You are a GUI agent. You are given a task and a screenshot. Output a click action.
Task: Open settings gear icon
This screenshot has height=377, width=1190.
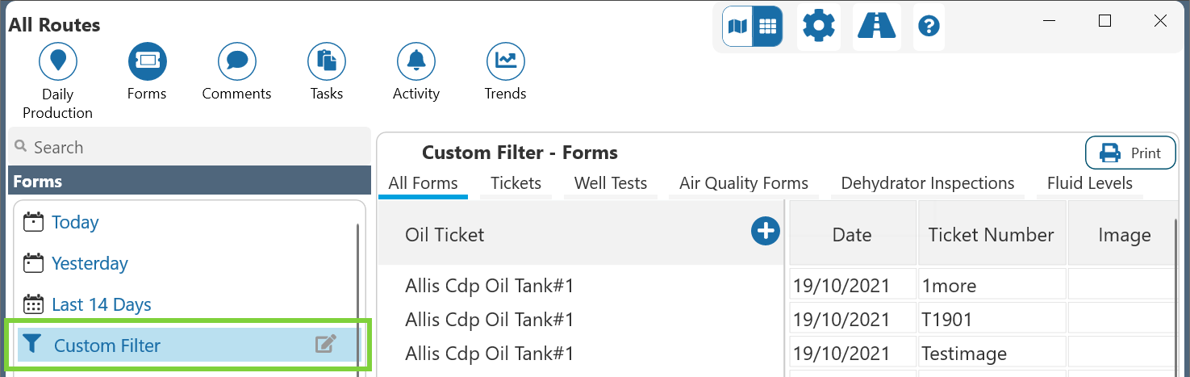click(x=819, y=27)
